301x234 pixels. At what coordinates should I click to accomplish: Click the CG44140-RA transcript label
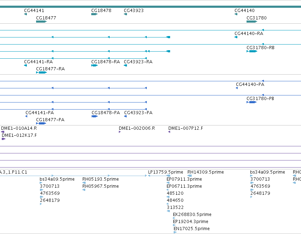(249, 33)
